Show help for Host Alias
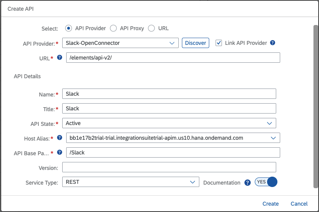 59,138
